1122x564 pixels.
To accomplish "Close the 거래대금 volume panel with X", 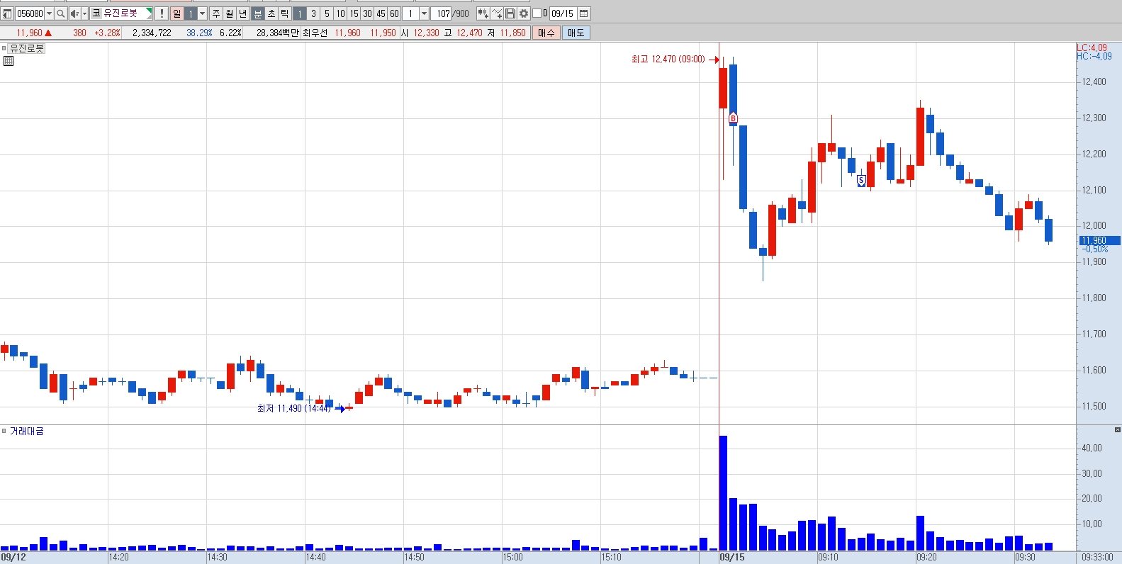I will pos(1117,429).
